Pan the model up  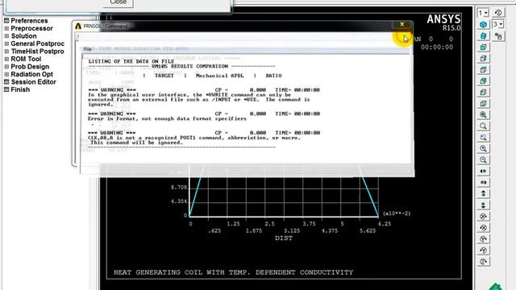pos(483,193)
